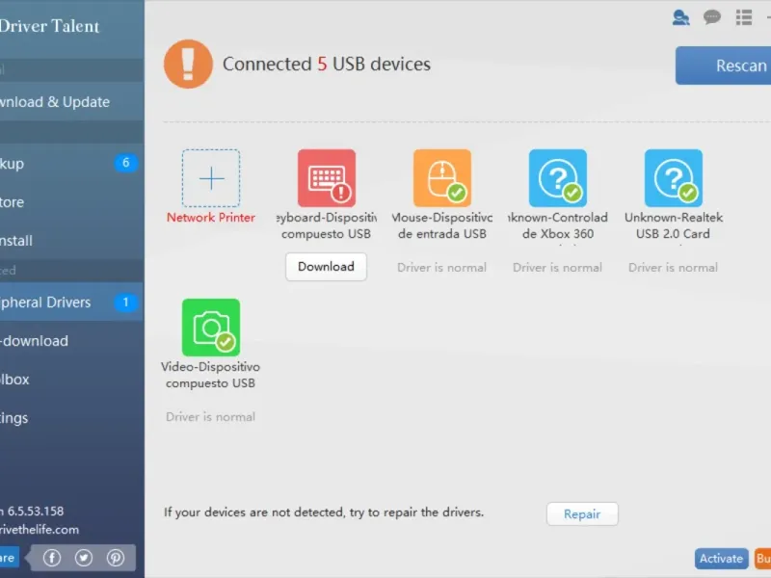Click the Mouse-Dispositivo de entrada USB label
Image resolution: width=771 pixels, height=578 pixels.
coord(442,225)
